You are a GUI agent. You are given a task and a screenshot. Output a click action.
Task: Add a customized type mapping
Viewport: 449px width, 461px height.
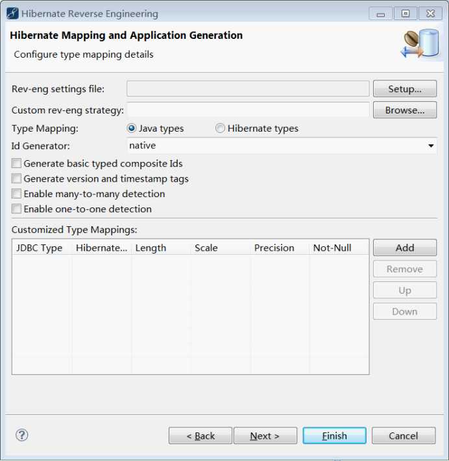[x=405, y=248]
